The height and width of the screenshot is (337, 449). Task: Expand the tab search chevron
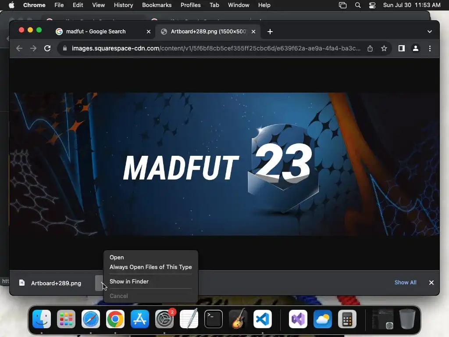tap(430, 32)
